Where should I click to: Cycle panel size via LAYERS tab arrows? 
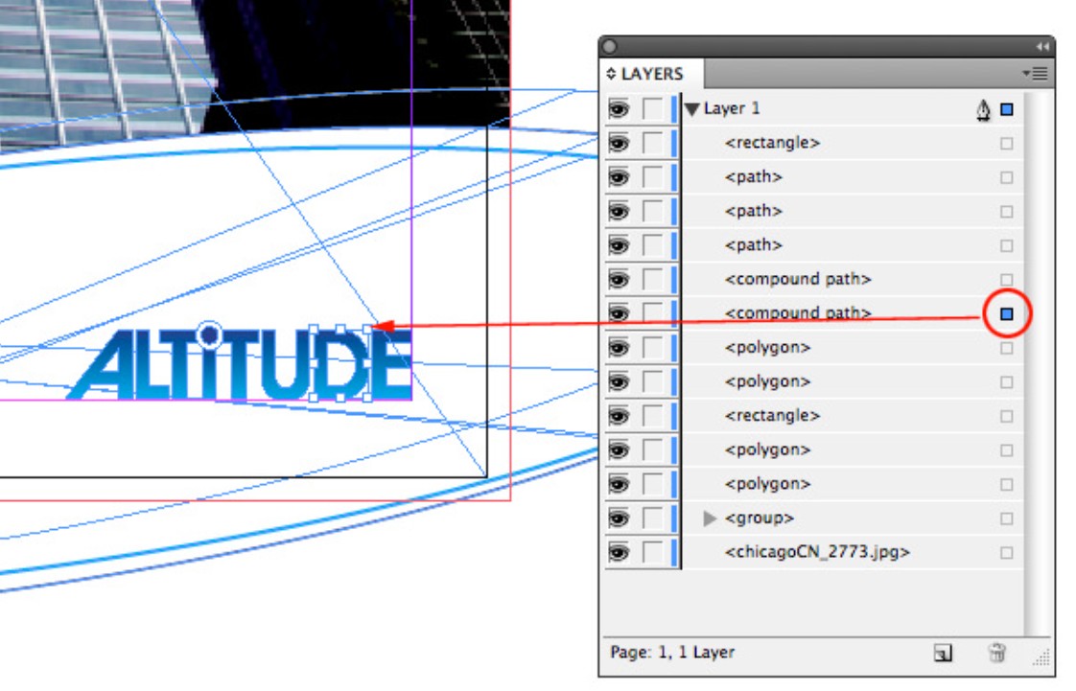point(612,74)
